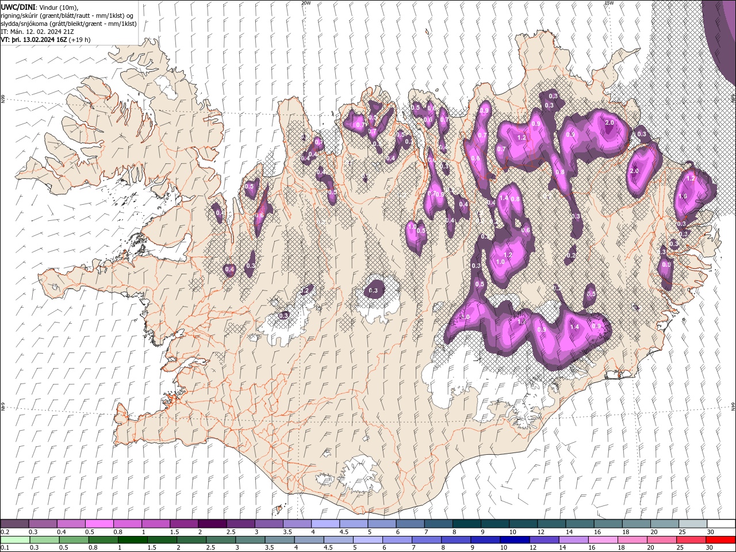Pick the bright red swatch starting at 30, lower legend row
The width and height of the screenshot is (736, 552).
click(x=720, y=539)
